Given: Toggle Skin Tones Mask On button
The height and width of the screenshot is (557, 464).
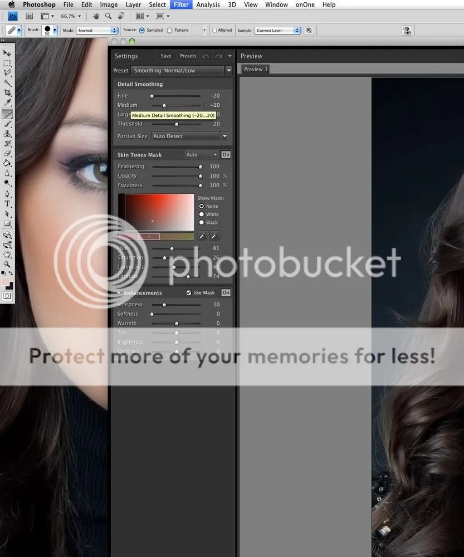Looking at the screenshot, I should click(x=226, y=154).
